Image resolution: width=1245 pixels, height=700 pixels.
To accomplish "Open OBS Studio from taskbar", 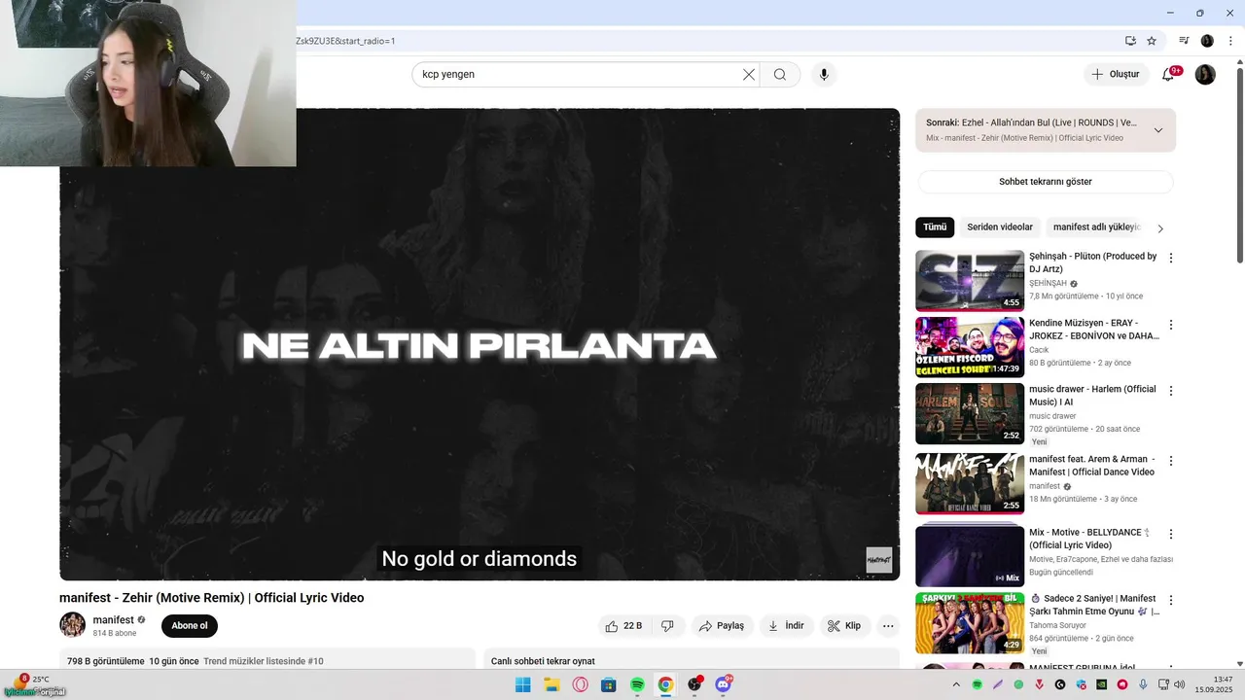I will point(694,684).
